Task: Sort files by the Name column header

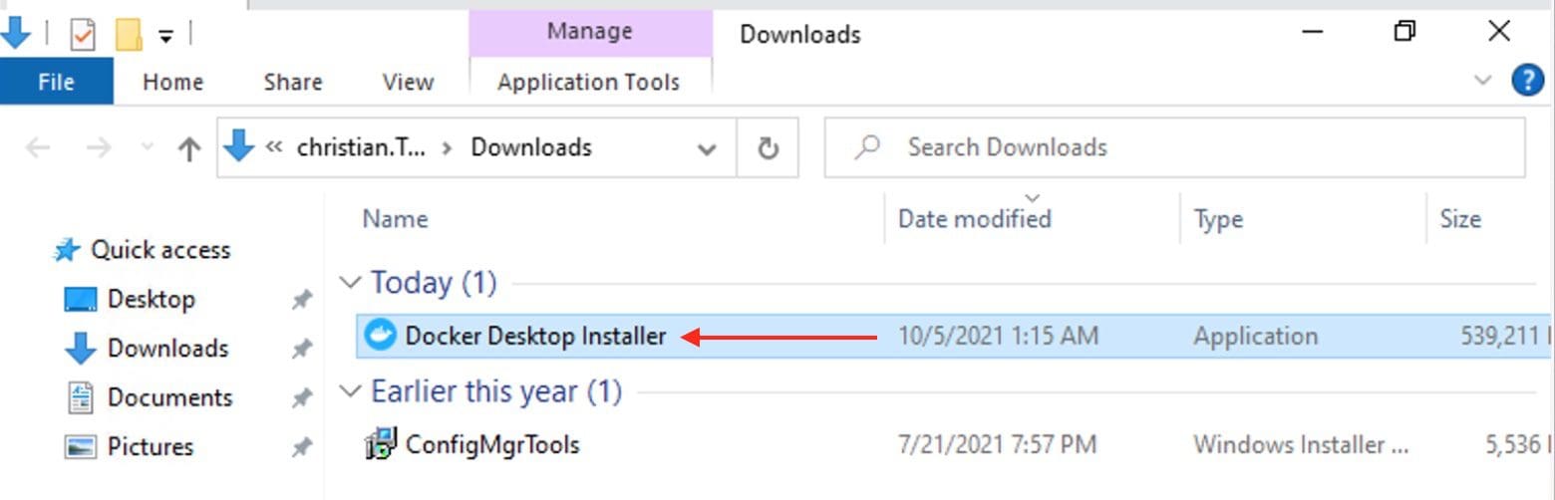Action: 395,219
